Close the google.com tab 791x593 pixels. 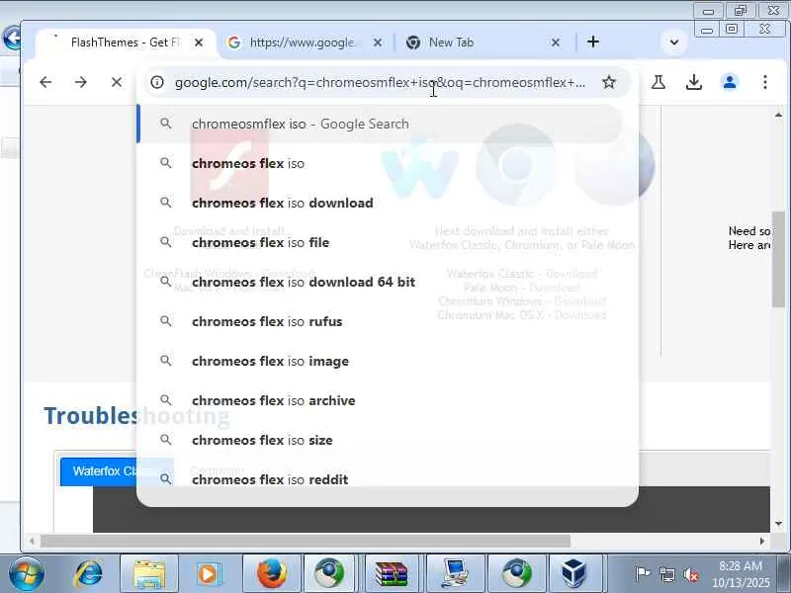pos(378,42)
